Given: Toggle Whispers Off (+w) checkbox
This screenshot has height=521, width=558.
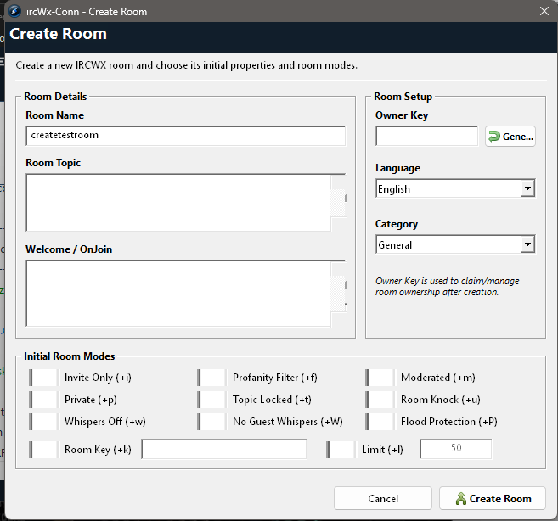Looking at the screenshot, I should pyautogui.click(x=43, y=422).
